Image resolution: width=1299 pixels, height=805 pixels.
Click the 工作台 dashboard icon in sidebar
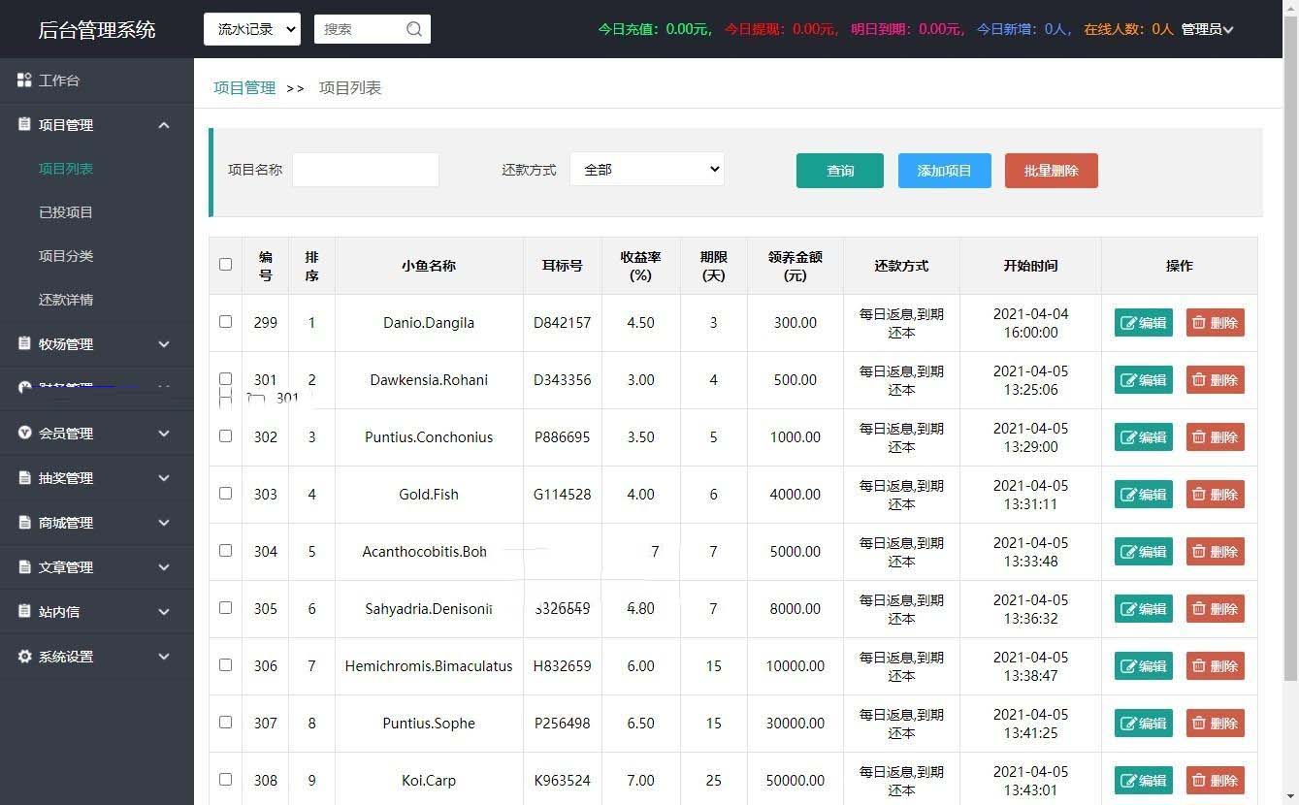coord(25,80)
